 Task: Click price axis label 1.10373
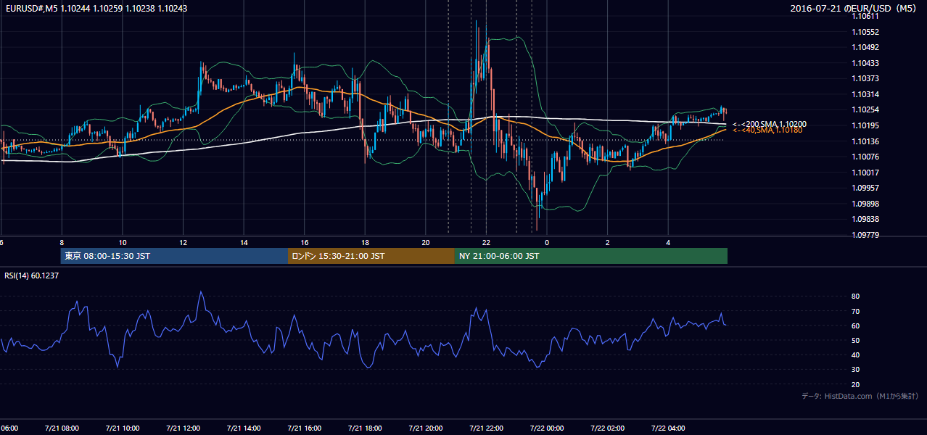pyautogui.click(x=866, y=78)
